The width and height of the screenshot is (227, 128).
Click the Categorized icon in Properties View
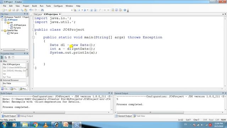2,57
